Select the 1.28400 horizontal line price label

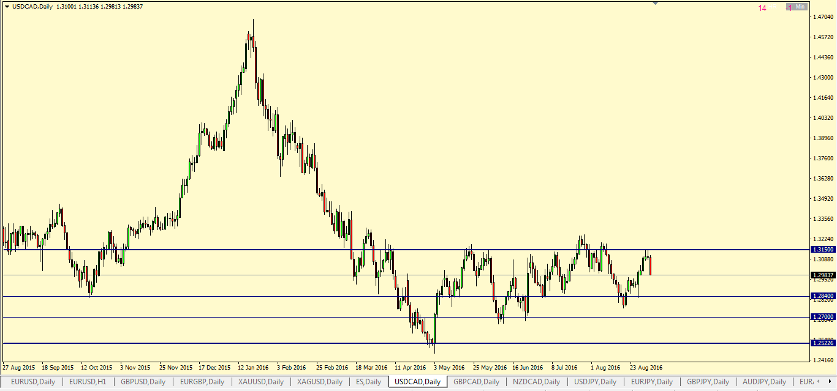(822, 296)
